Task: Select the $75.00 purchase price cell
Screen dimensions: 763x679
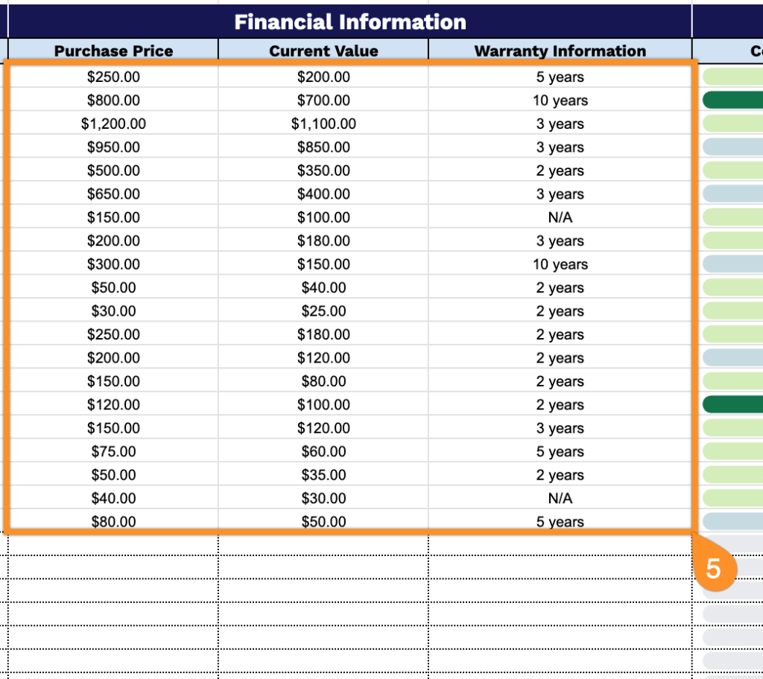Action: [x=113, y=451]
